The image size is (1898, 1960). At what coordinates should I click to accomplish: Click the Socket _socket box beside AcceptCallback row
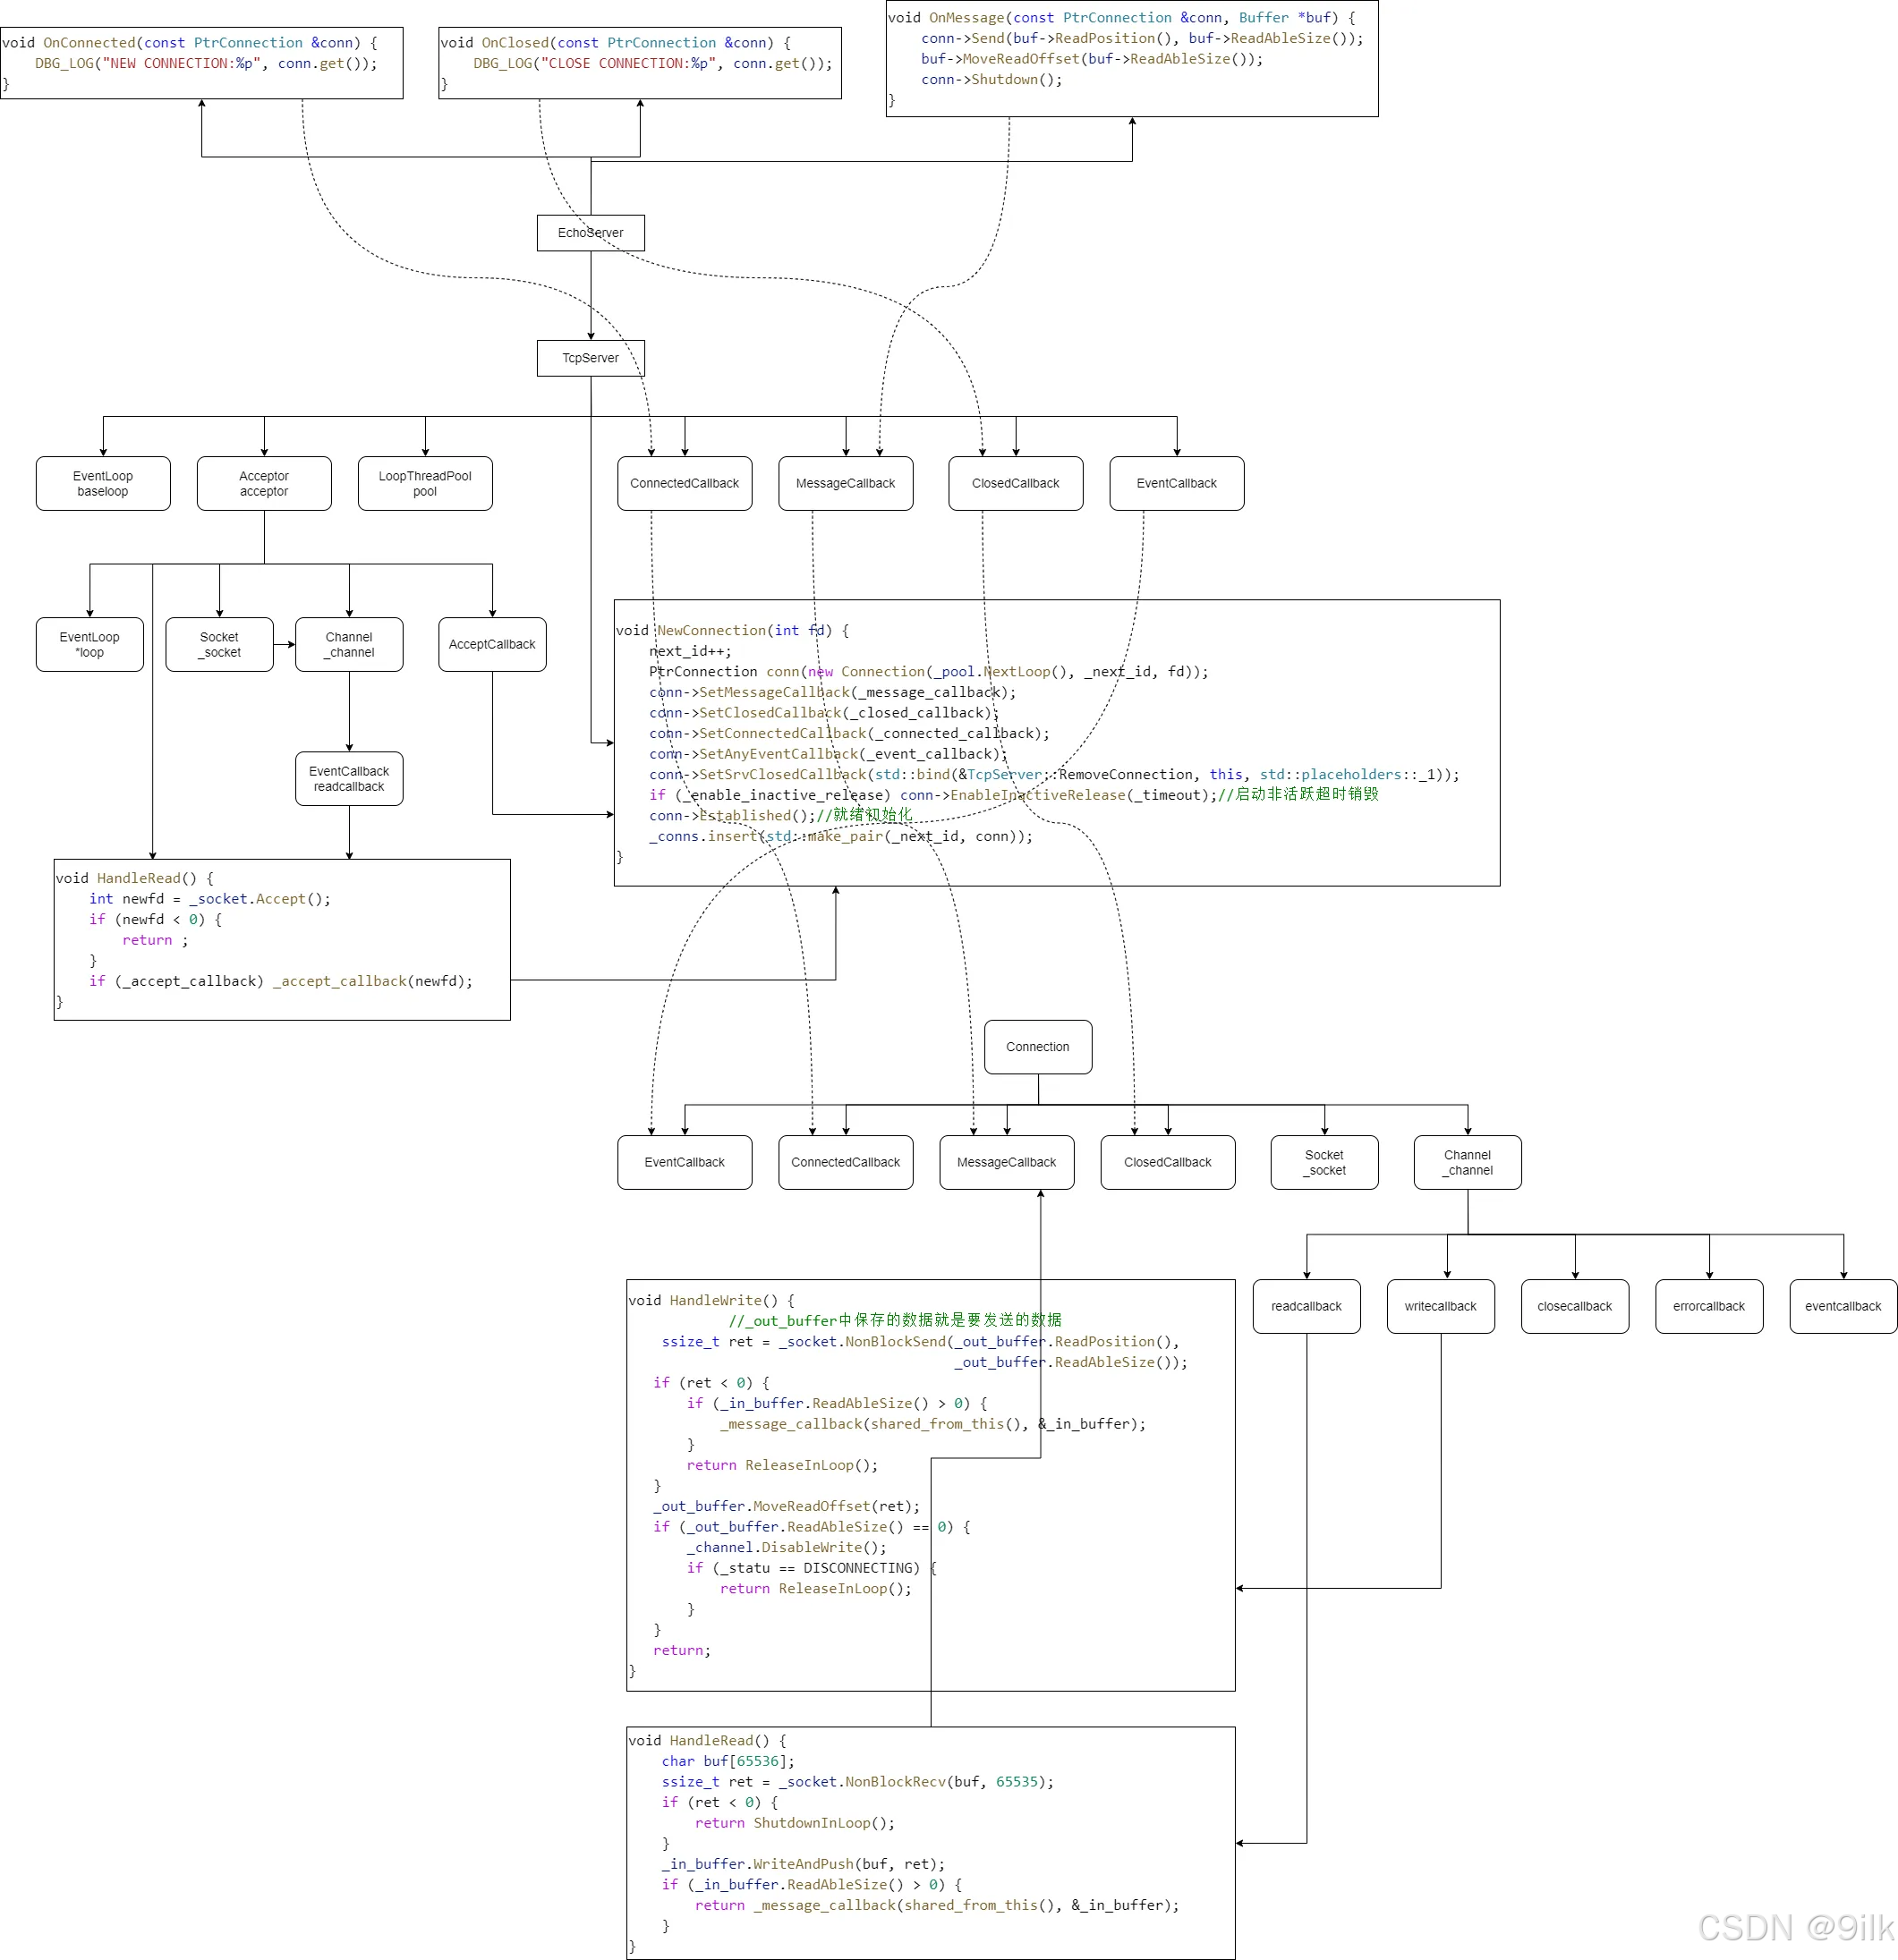219,645
